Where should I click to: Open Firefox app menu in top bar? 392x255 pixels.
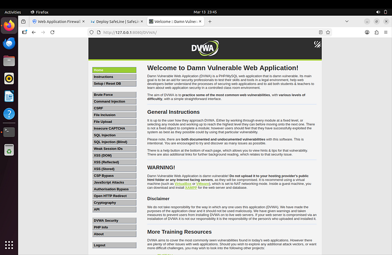[x=40, y=12]
